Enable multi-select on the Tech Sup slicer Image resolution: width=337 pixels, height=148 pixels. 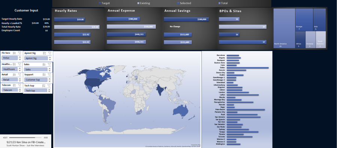[x=44, y=85]
